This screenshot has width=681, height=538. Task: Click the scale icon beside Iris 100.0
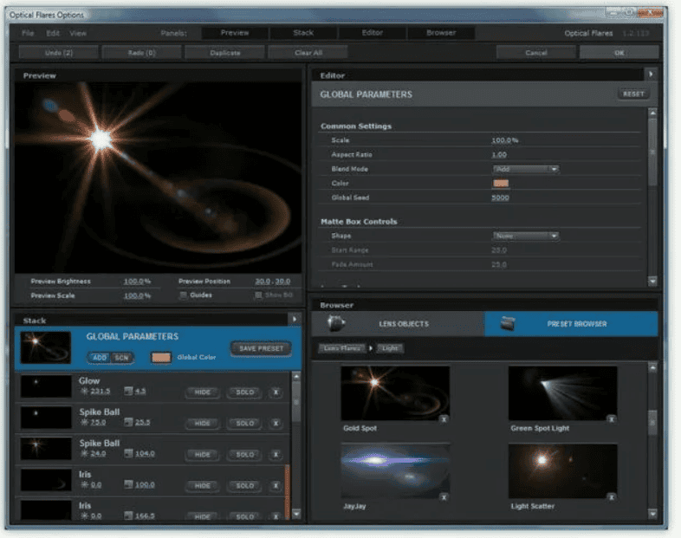pos(128,484)
